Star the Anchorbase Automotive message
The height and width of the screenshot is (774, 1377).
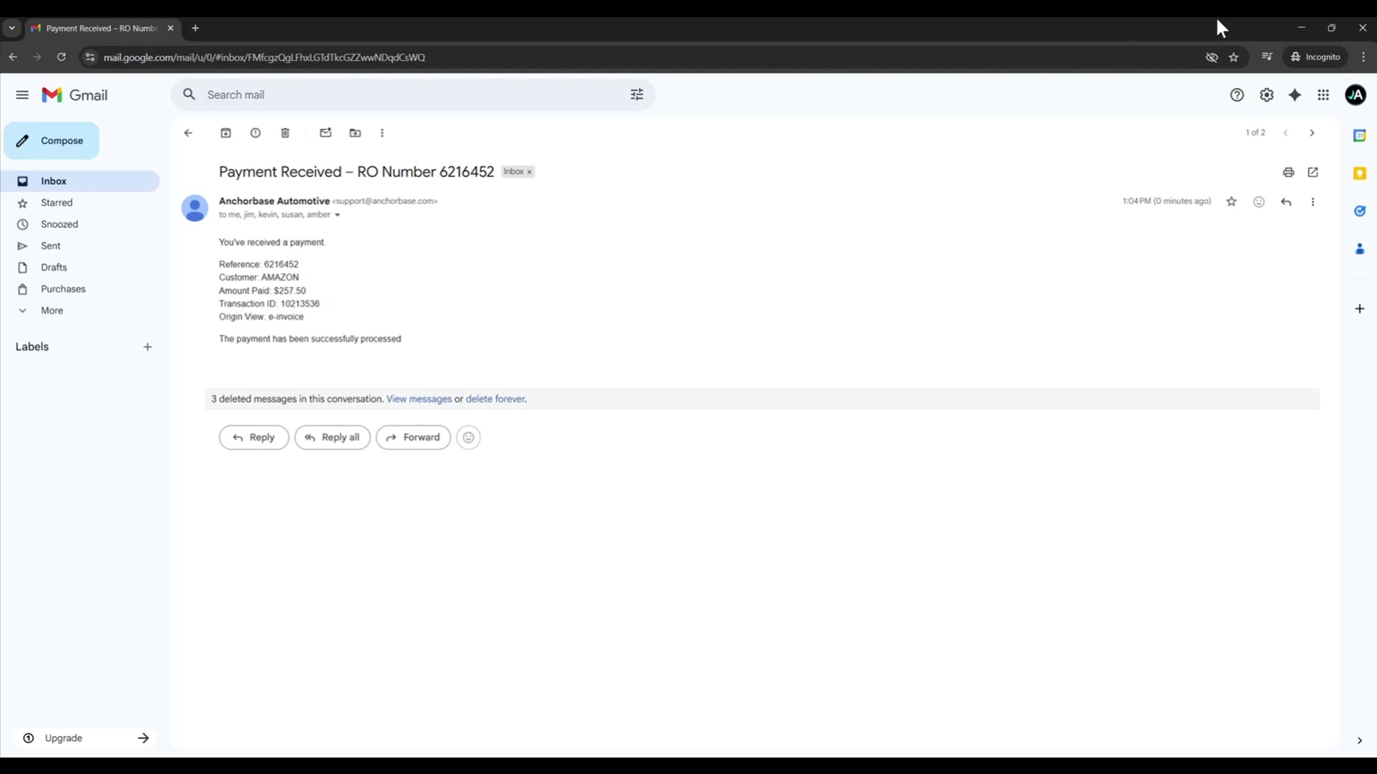[1231, 201]
